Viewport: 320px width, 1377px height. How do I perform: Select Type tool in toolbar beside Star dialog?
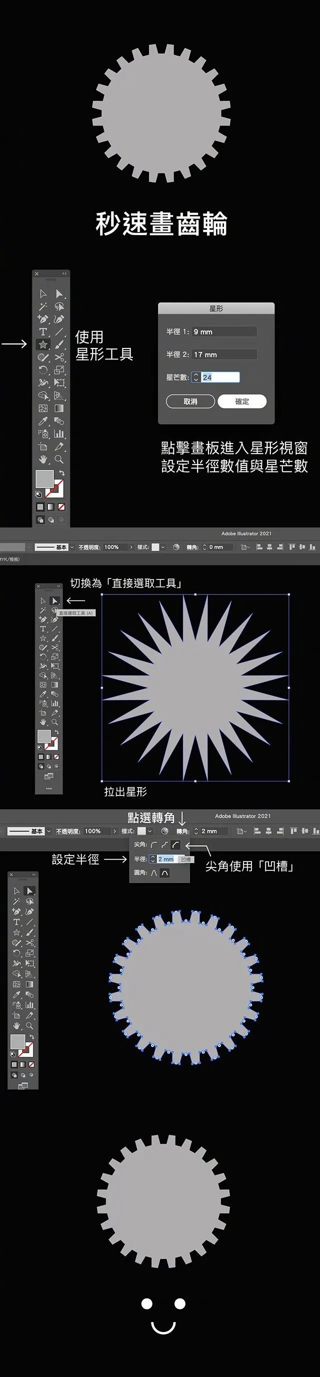(43, 332)
